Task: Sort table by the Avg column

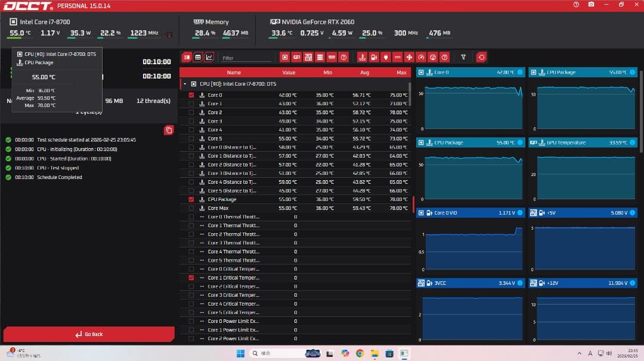Action: 365,73
